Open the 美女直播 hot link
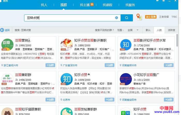181x115 pixels. [x=150, y=17]
